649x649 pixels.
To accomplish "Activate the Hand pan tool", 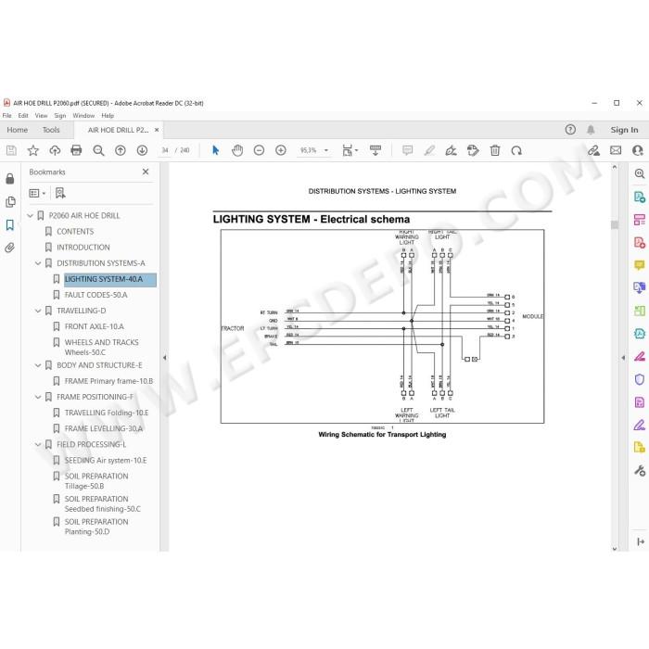I will (x=237, y=150).
